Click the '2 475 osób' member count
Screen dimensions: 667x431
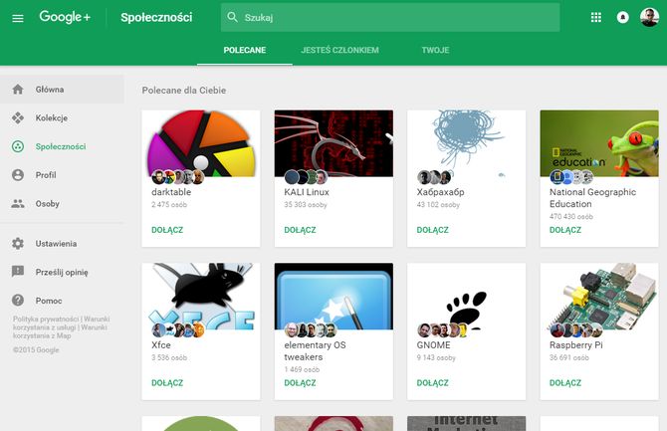coord(169,205)
